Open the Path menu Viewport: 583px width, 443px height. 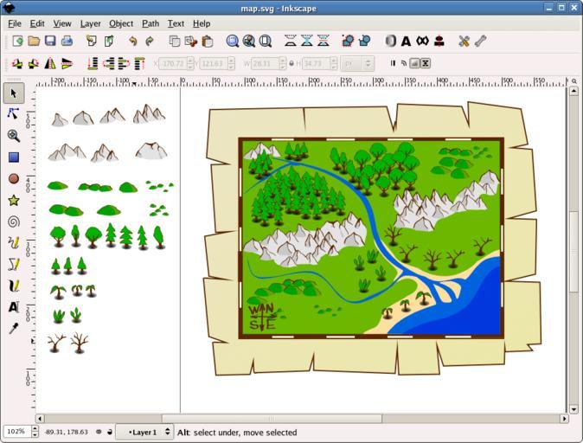coord(151,23)
